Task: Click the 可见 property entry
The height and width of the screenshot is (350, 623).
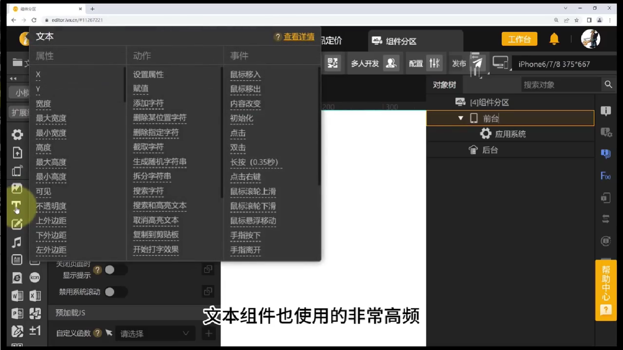Action: [43, 192]
